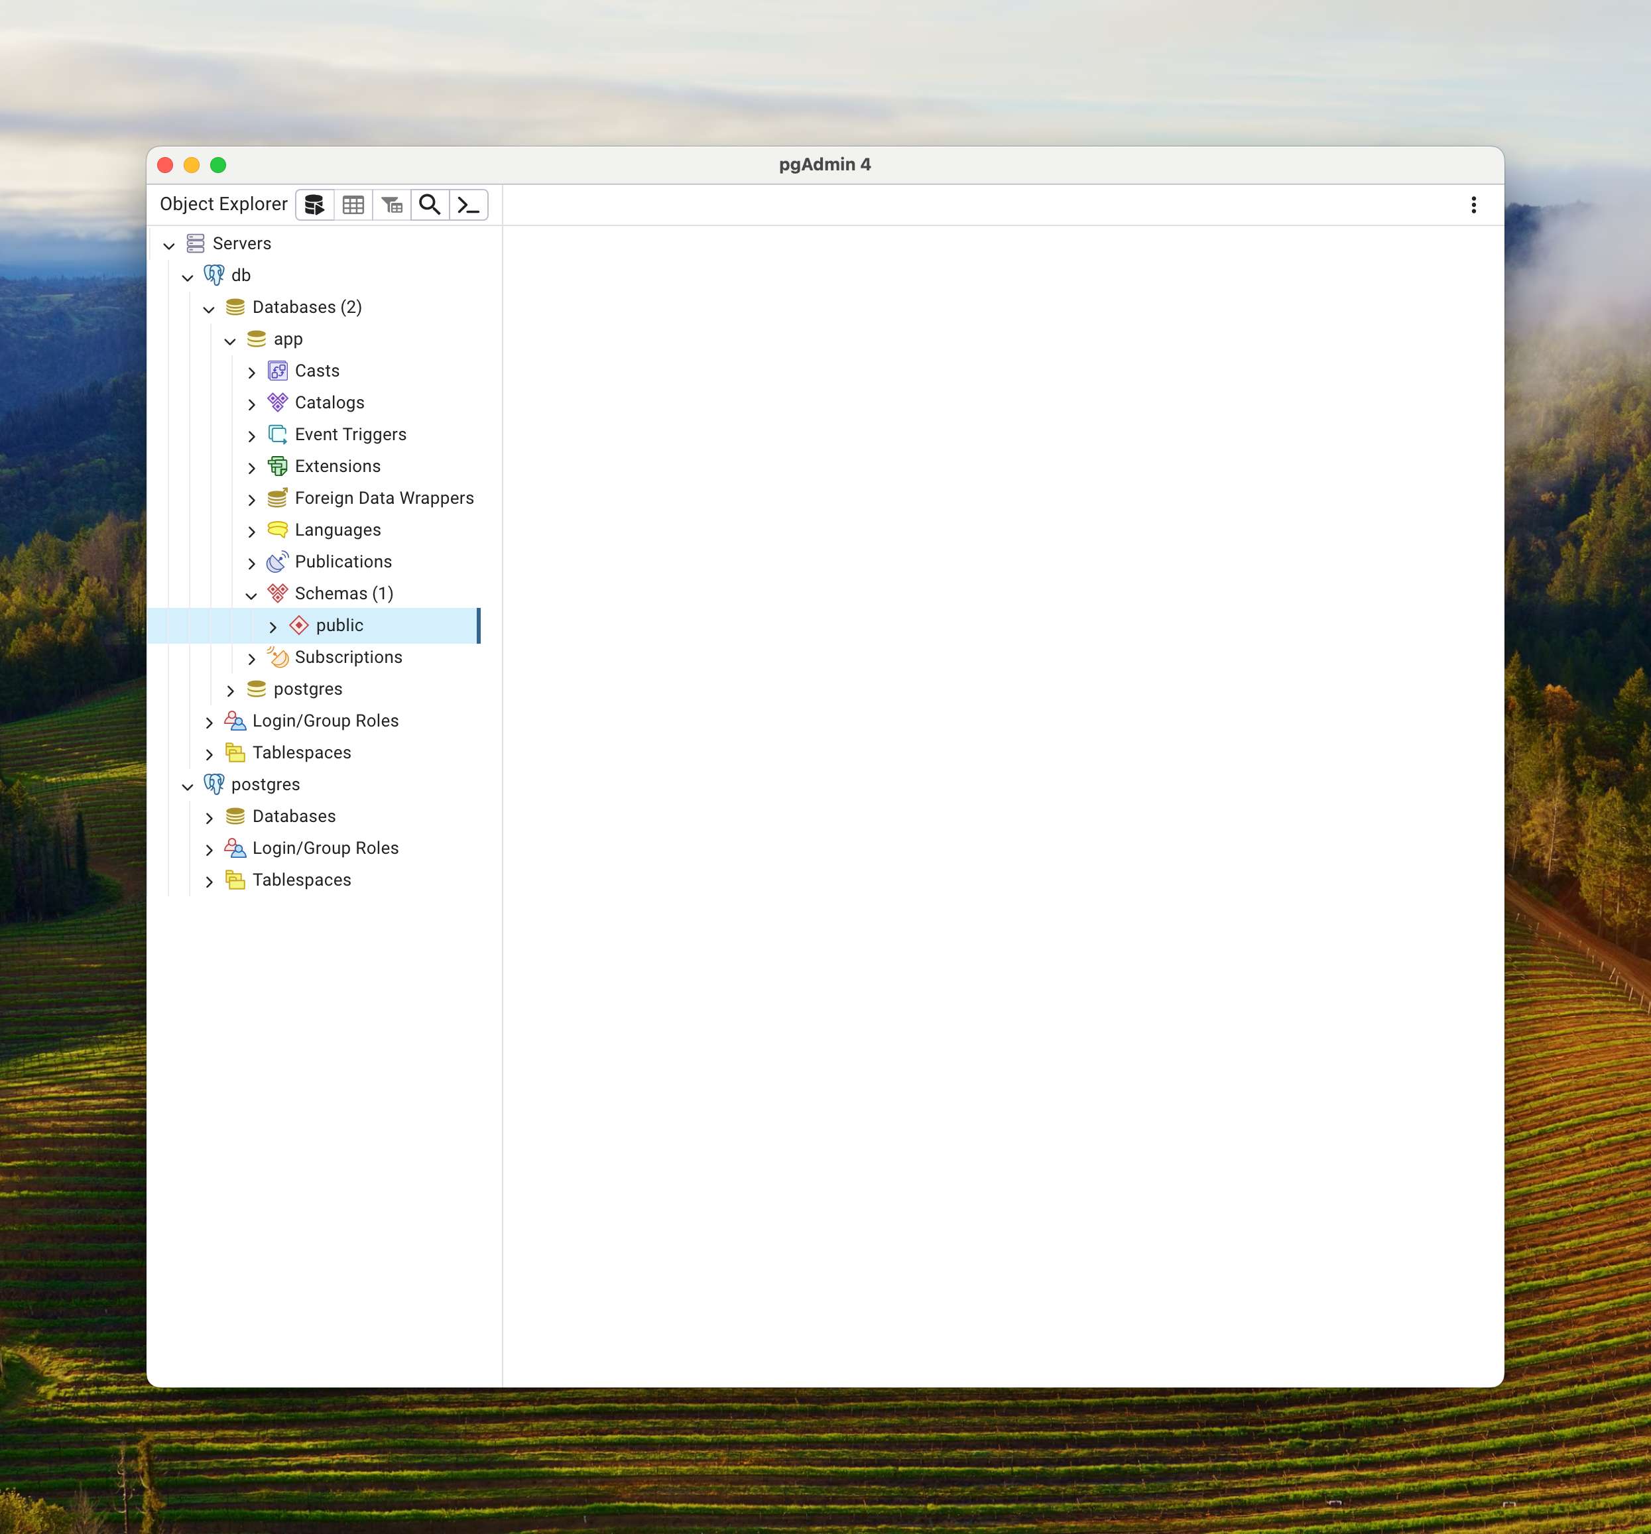
Task: Select the public schema tree item
Action: pyautogui.click(x=339, y=624)
